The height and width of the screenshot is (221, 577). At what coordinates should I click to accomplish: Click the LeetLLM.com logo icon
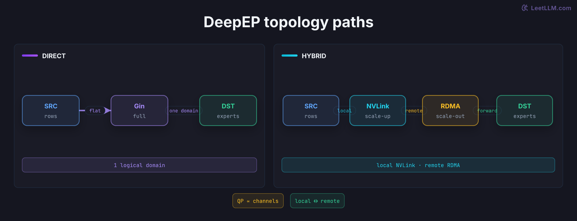525,8
